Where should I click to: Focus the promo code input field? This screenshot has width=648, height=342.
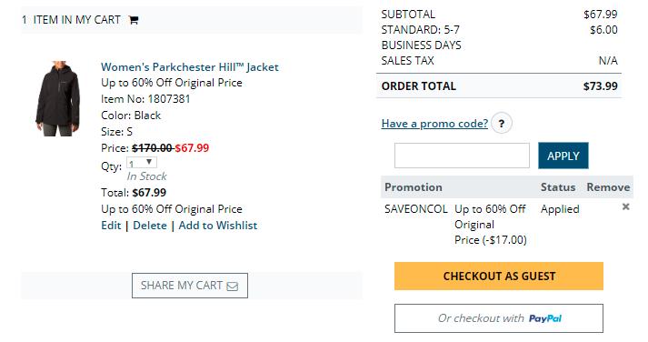[462, 156]
